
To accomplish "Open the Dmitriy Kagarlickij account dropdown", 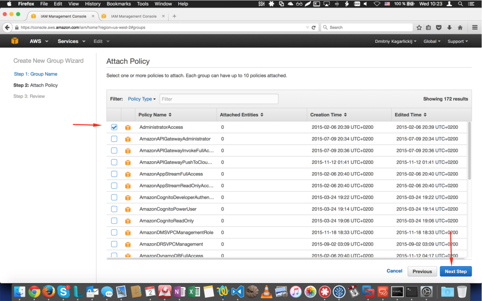I will coord(395,41).
